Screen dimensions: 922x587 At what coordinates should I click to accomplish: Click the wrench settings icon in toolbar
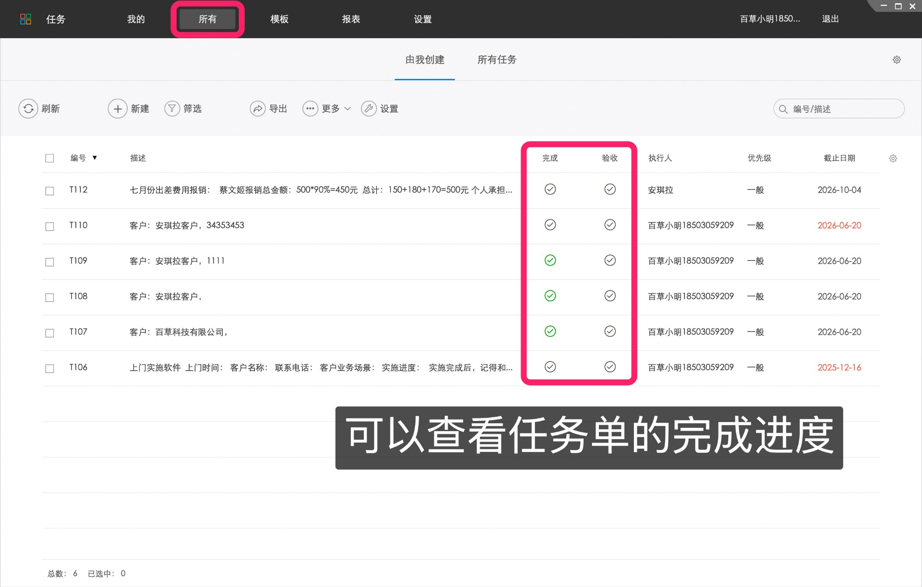(369, 109)
